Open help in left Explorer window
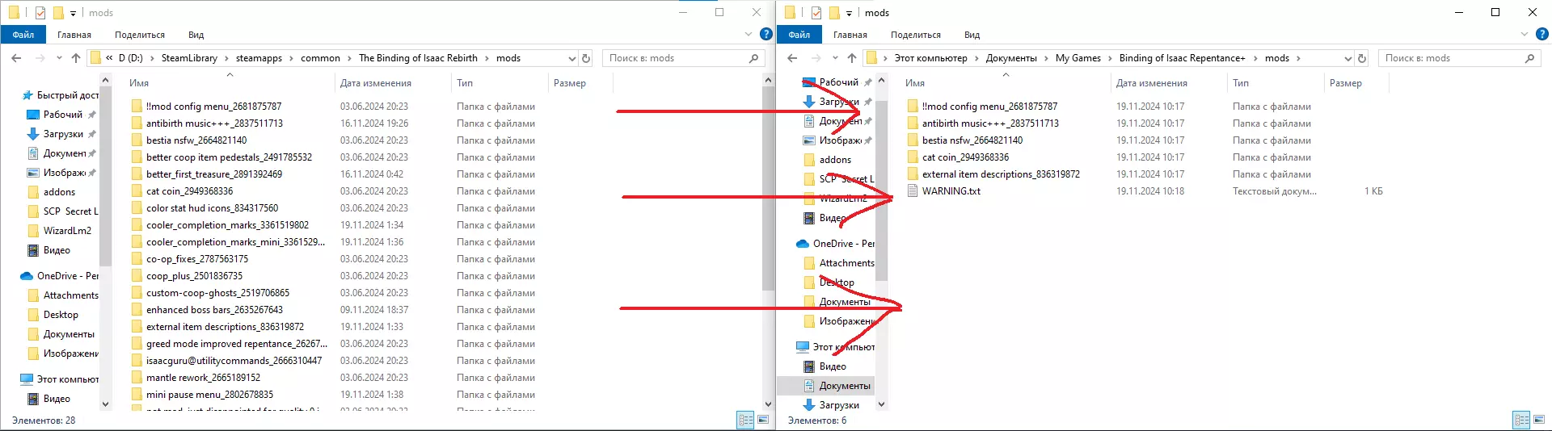1552x431 pixels. pyautogui.click(x=766, y=35)
